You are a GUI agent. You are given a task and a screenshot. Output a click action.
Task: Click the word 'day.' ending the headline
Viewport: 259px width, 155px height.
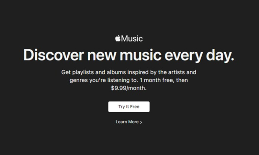click(220, 56)
